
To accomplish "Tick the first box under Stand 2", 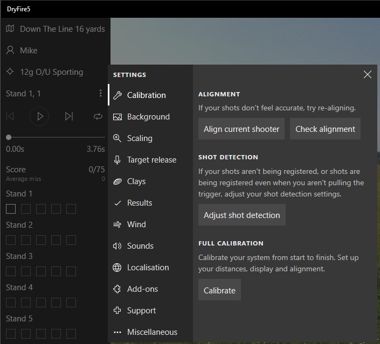I will click(11, 240).
